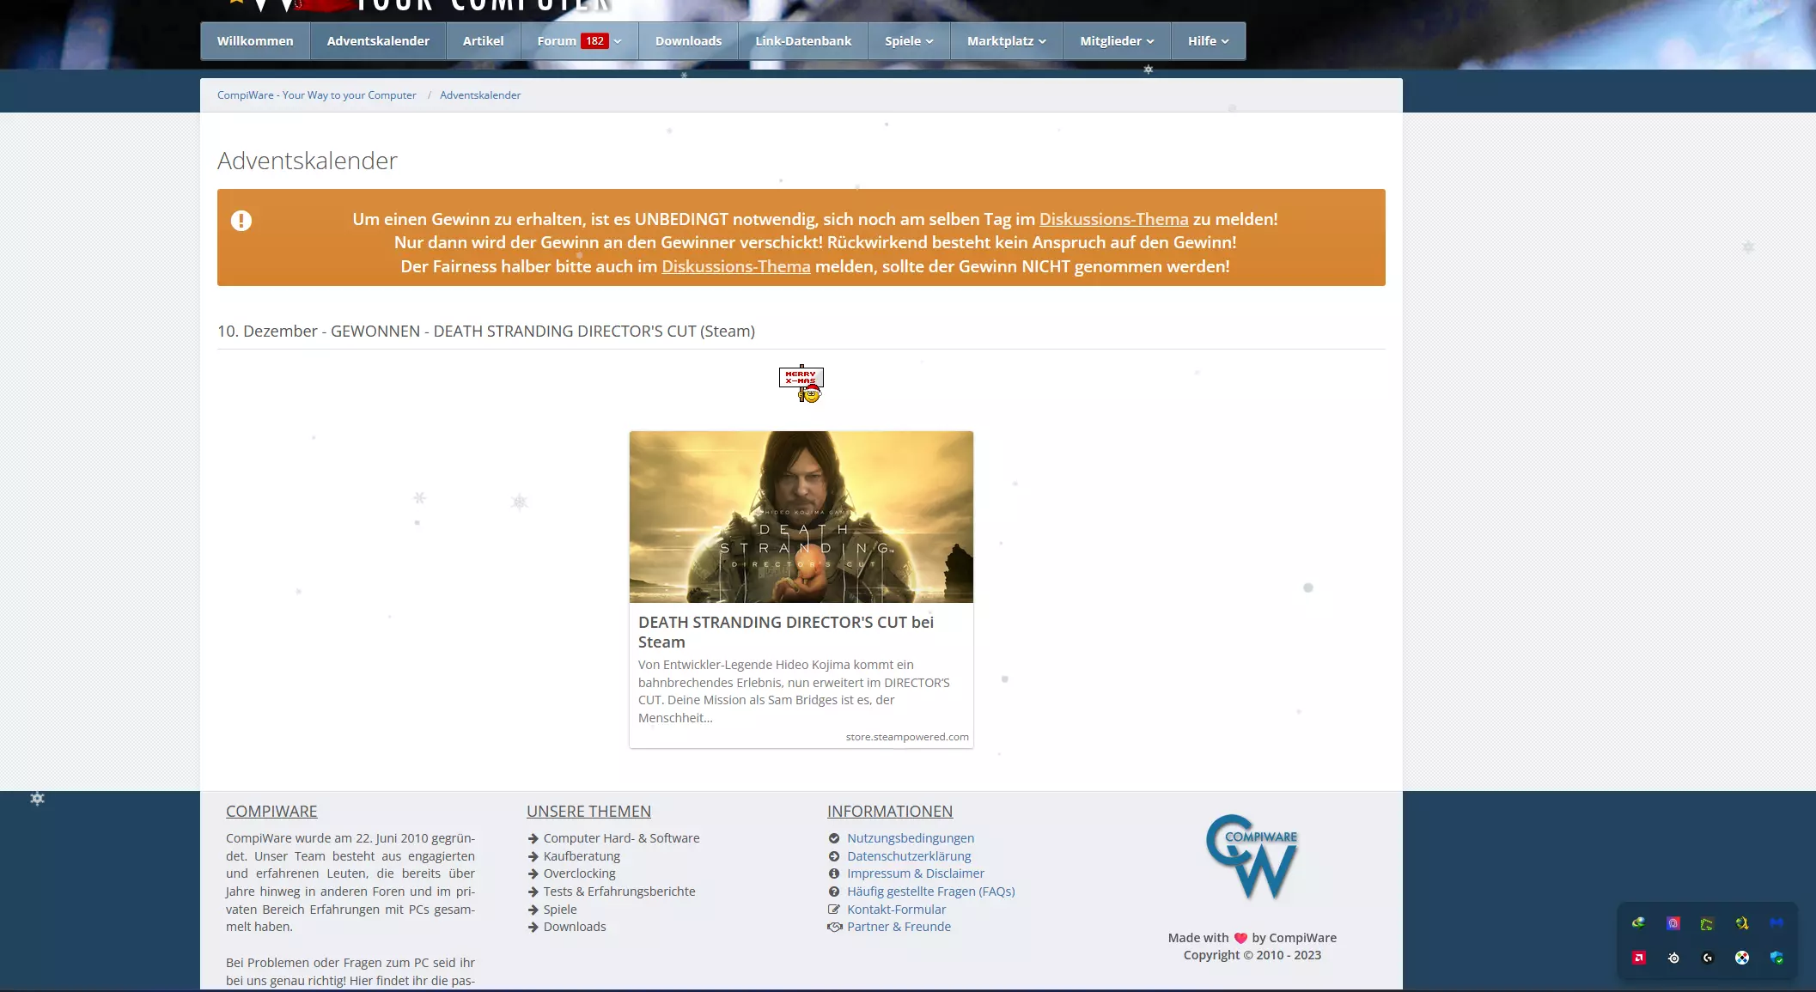Open the Link-Datenbank nav item
The height and width of the screenshot is (992, 1816).
(803, 41)
